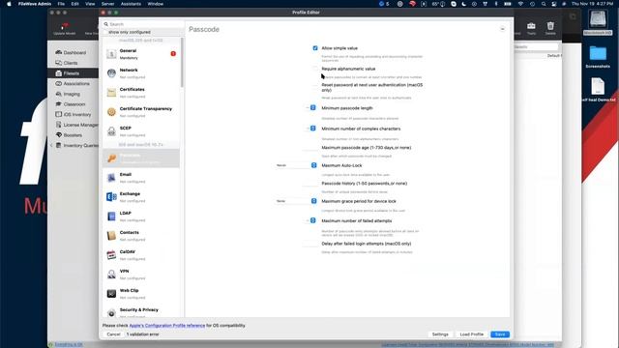Screen dimensions: 619x348
Task: Open the Email payload
Action: point(141,178)
